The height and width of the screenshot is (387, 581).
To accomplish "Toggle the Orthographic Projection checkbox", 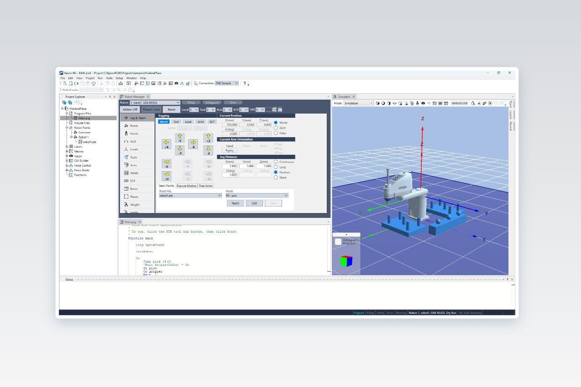I will pos(338,242).
